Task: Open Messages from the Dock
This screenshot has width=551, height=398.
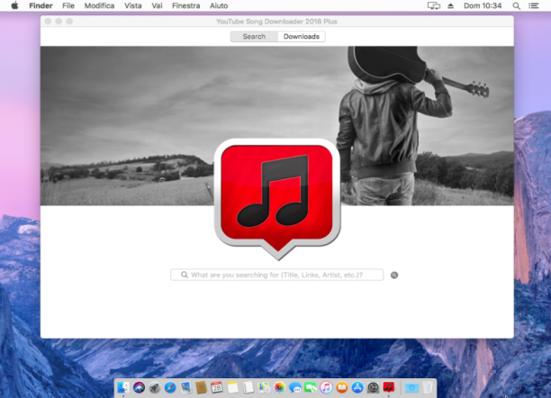Action: click(294, 387)
